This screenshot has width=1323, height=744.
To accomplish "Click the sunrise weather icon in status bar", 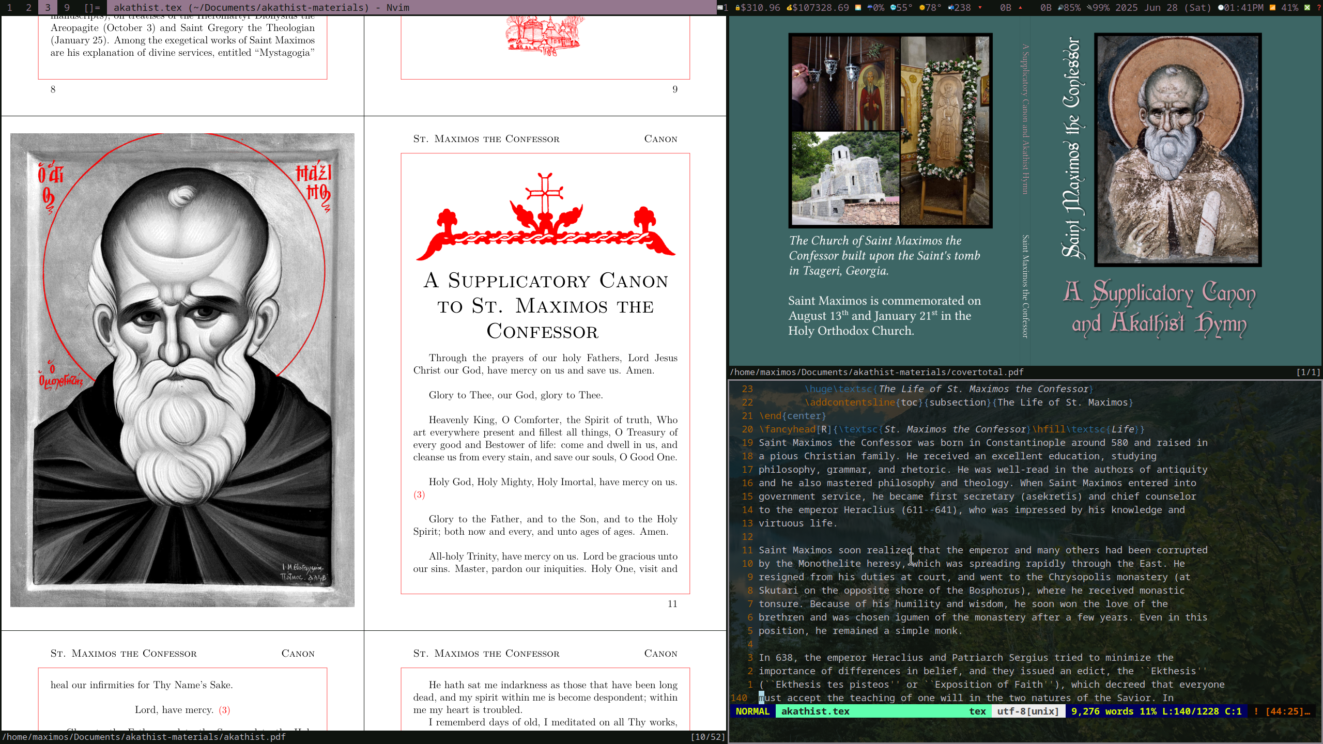I will [x=858, y=7].
